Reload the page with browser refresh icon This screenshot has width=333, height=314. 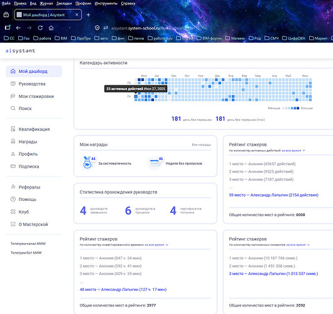click(x=40, y=28)
